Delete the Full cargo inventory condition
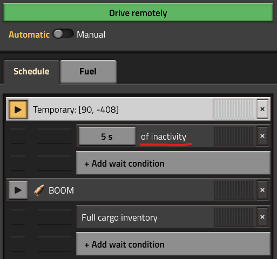The width and height of the screenshot is (277, 259). tap(262, 217)
